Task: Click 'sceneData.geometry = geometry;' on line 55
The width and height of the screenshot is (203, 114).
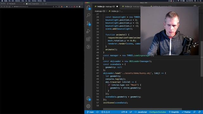Action: [x=123, y=97]
